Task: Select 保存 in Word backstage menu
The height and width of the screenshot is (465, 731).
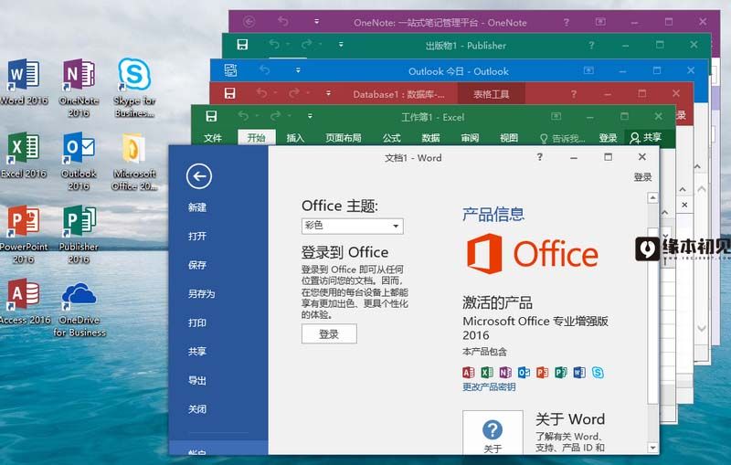Action: [196, 265]
